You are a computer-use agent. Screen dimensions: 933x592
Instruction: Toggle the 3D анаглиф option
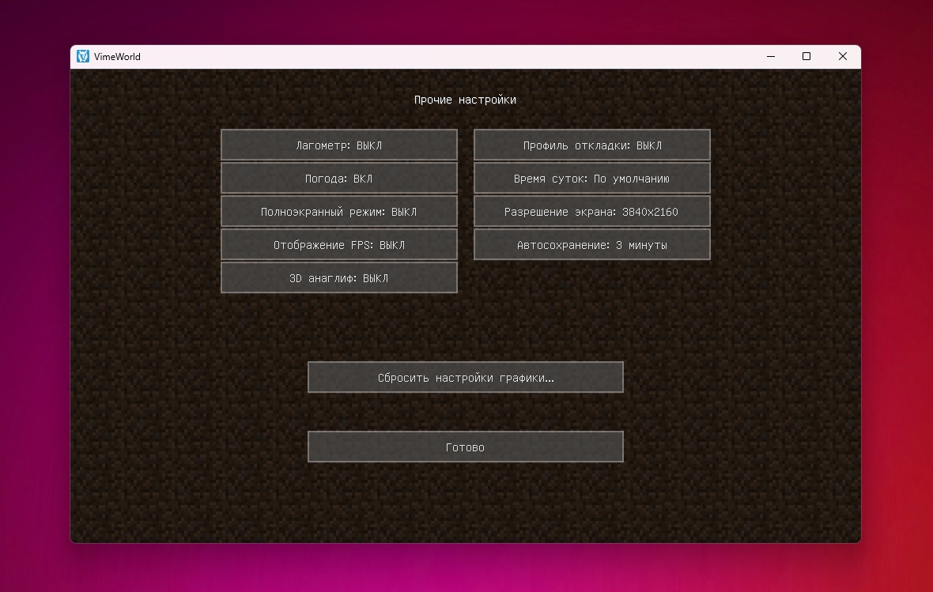click(339, 278)
